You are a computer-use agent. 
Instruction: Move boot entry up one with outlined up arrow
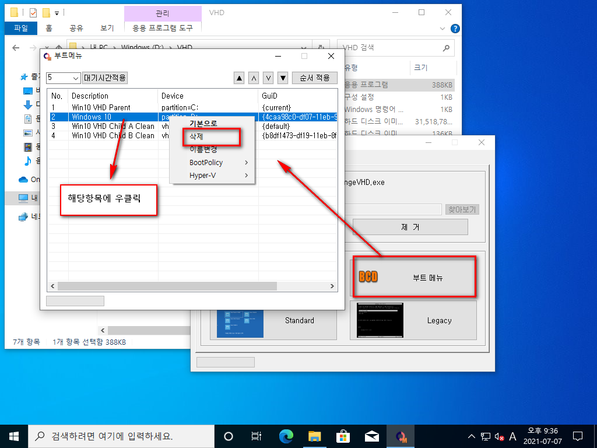254,78
